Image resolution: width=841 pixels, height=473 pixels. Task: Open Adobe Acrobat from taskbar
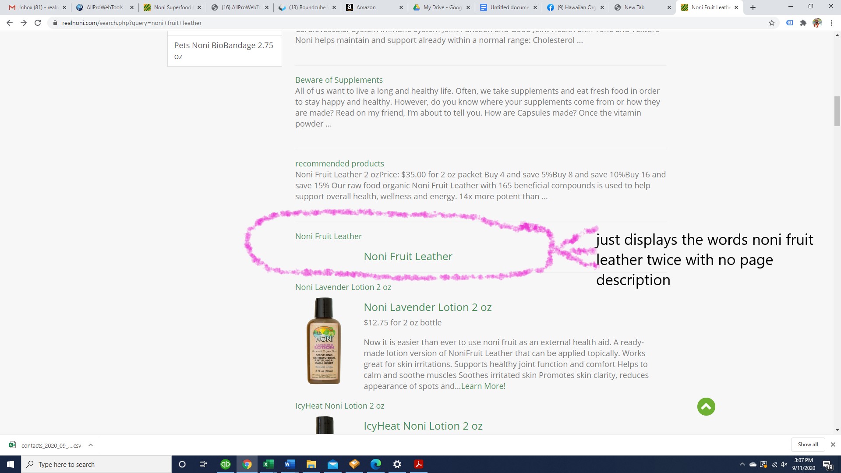(x=419, y=464)
